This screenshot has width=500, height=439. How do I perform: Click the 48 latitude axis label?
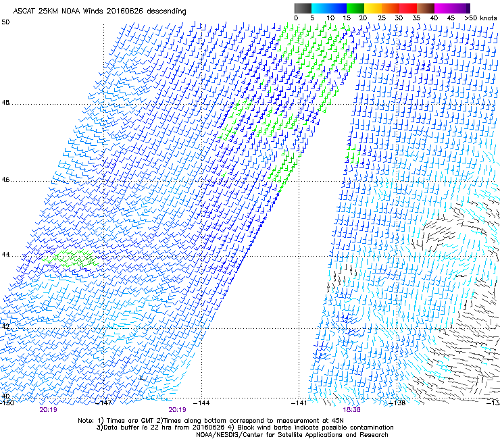(5, 103)
